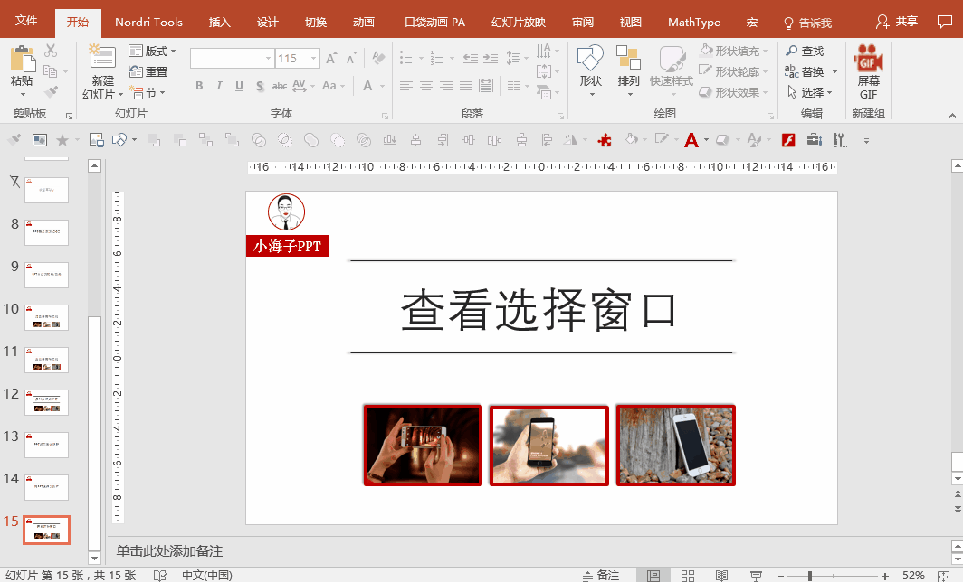The image size is (963, 582).
Task: Open the font size dropdown showing 115
Action: 313,59
